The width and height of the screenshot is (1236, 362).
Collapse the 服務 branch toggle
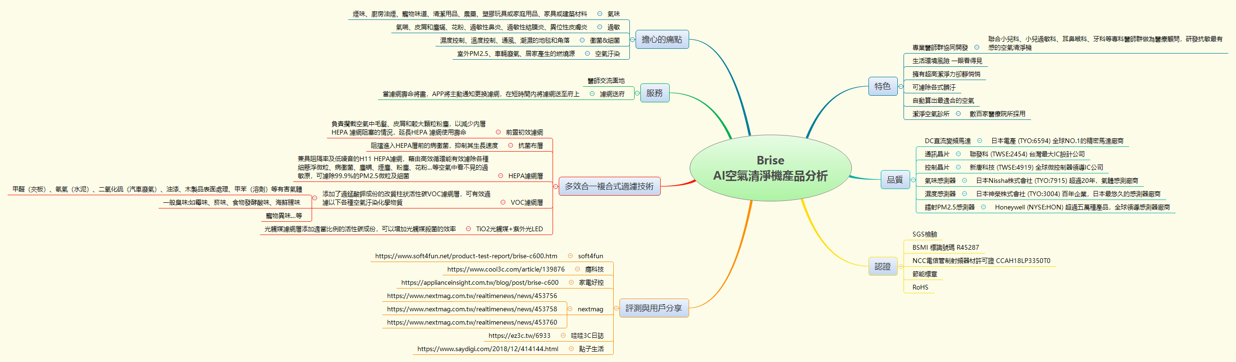[x=637, y=93]
